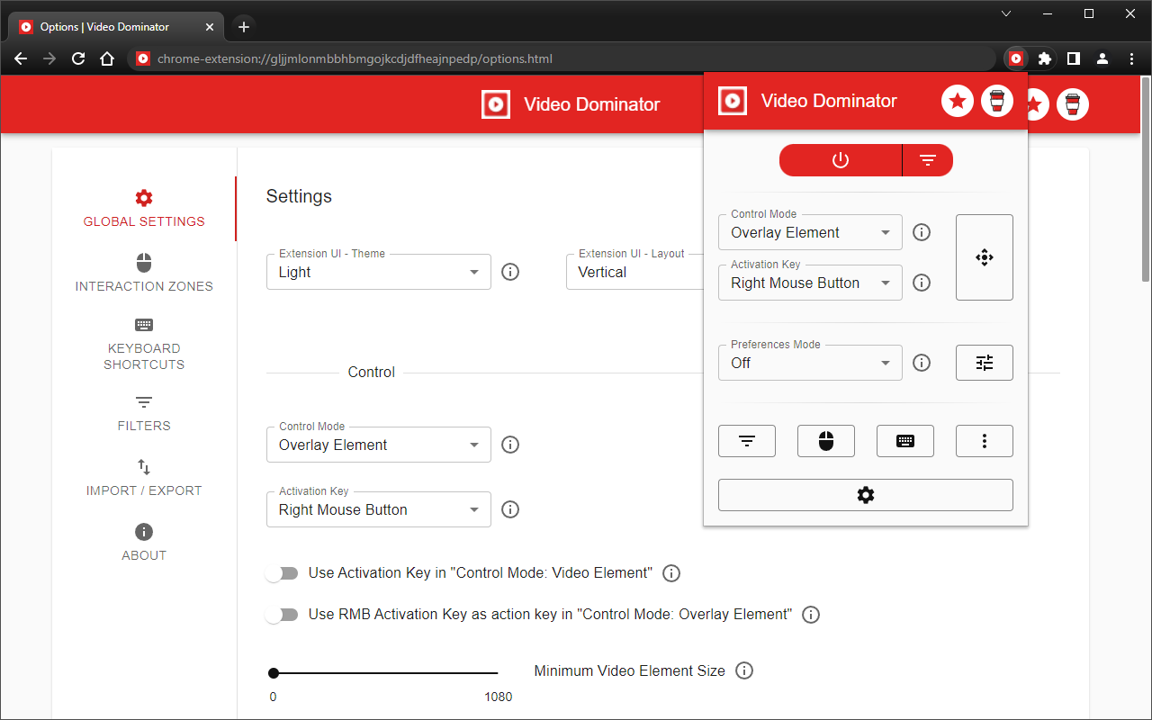Image resolution: width=1152 pixels, height=720 pixels.
Task: Open the Extension UI Theme dropdown
Action: [379, 272]
